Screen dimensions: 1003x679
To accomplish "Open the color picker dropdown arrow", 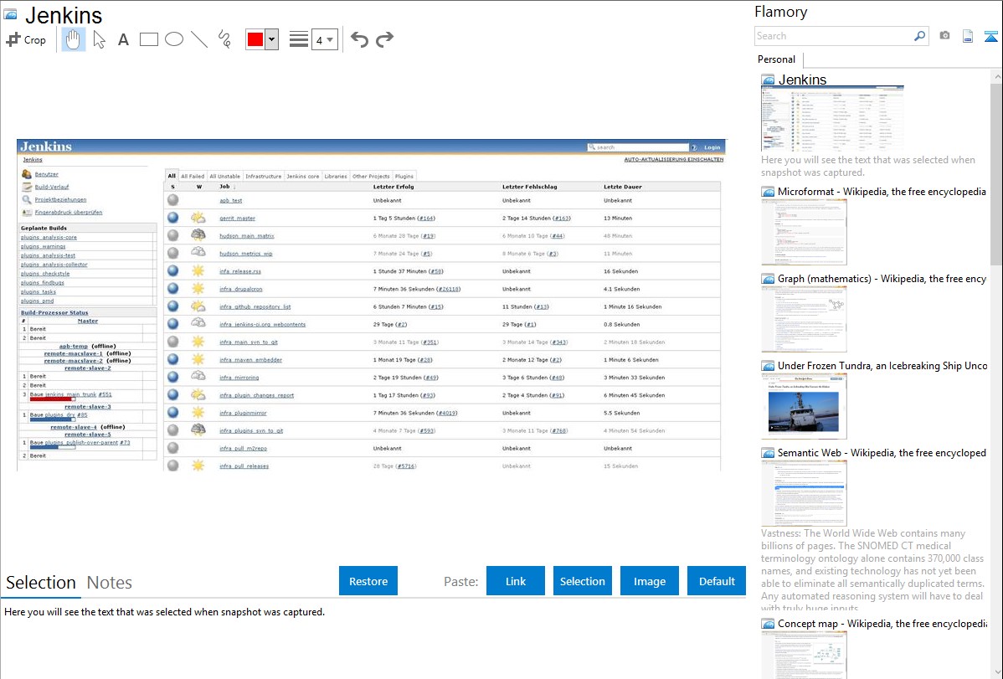I will click(x=272, y=39).
